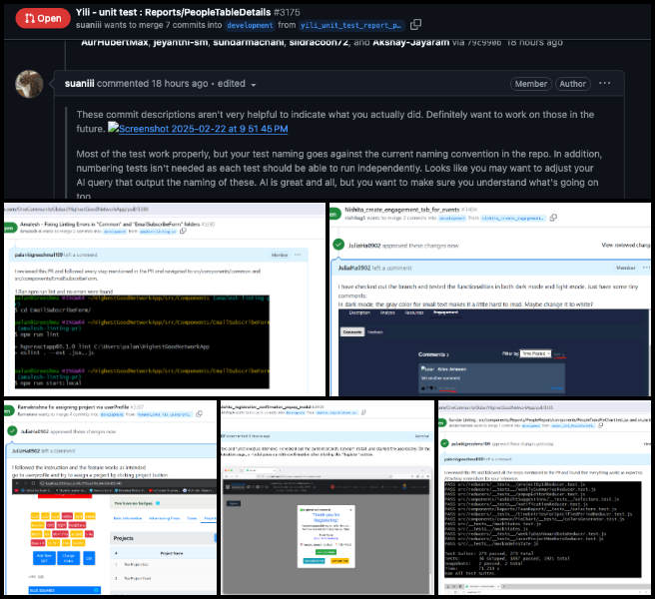This screenshot has height=599, width=655.
Task: Click the address bar of Amalesh PR window
Action: pyautogui.click(x=165, y=209)
